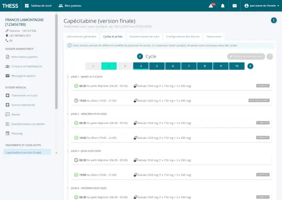Go to next cycles with right arrow
The height and width of the screenshot is (200, 282).
250,66
